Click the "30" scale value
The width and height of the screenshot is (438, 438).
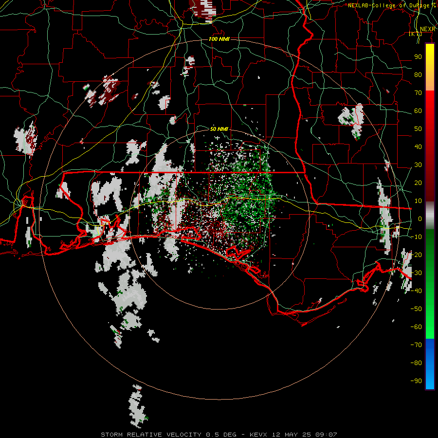click(x=418, y=165)
